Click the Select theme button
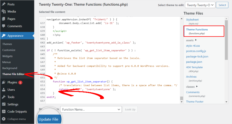 click(222, 5)
